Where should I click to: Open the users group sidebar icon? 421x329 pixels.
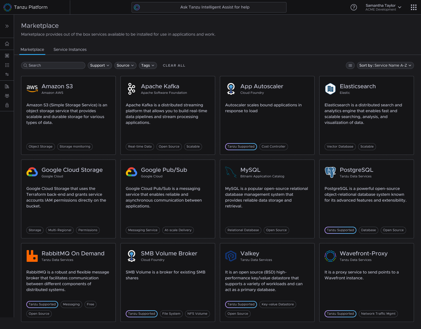[7, 96]
